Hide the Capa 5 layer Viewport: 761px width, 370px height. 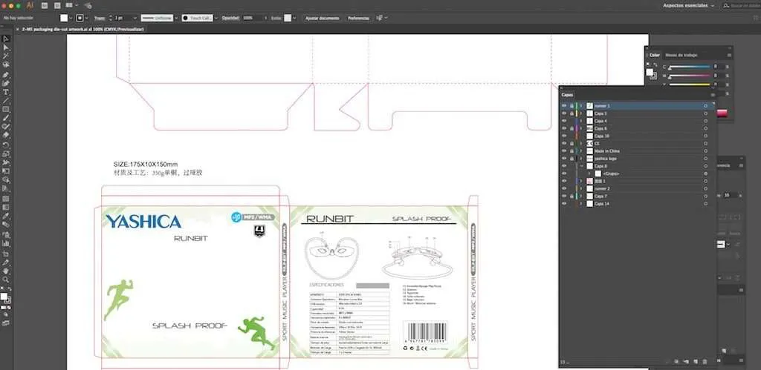(564, 113)
